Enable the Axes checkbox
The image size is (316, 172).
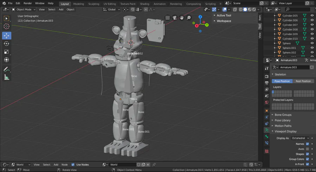pyautogui.click(x=307, y=149)
